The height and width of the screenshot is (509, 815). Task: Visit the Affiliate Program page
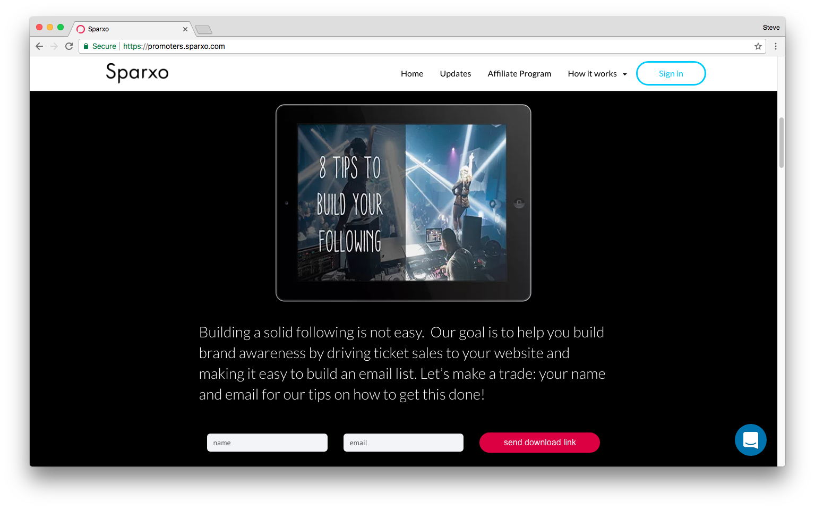tap(519, 74)
